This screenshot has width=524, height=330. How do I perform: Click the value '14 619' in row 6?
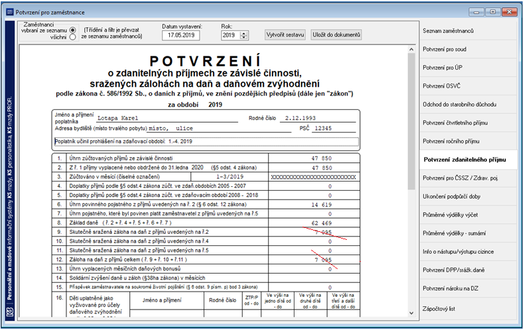tap(322, 205)
